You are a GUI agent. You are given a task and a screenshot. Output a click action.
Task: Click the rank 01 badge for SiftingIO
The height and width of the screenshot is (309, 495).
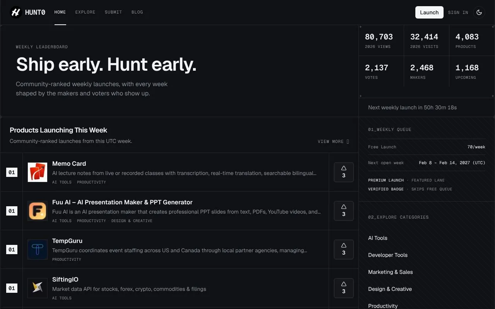pyautogui.click(x=12, y=288)
